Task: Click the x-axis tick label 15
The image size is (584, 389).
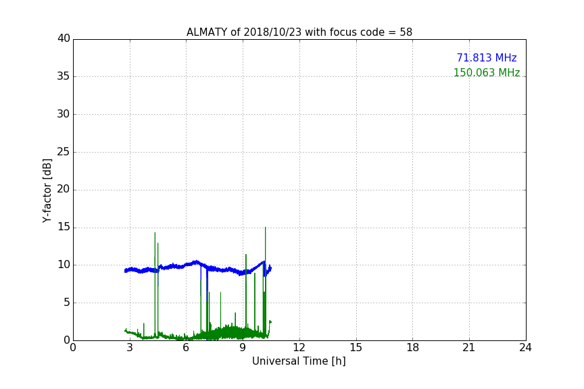Action: coord(356,348)
